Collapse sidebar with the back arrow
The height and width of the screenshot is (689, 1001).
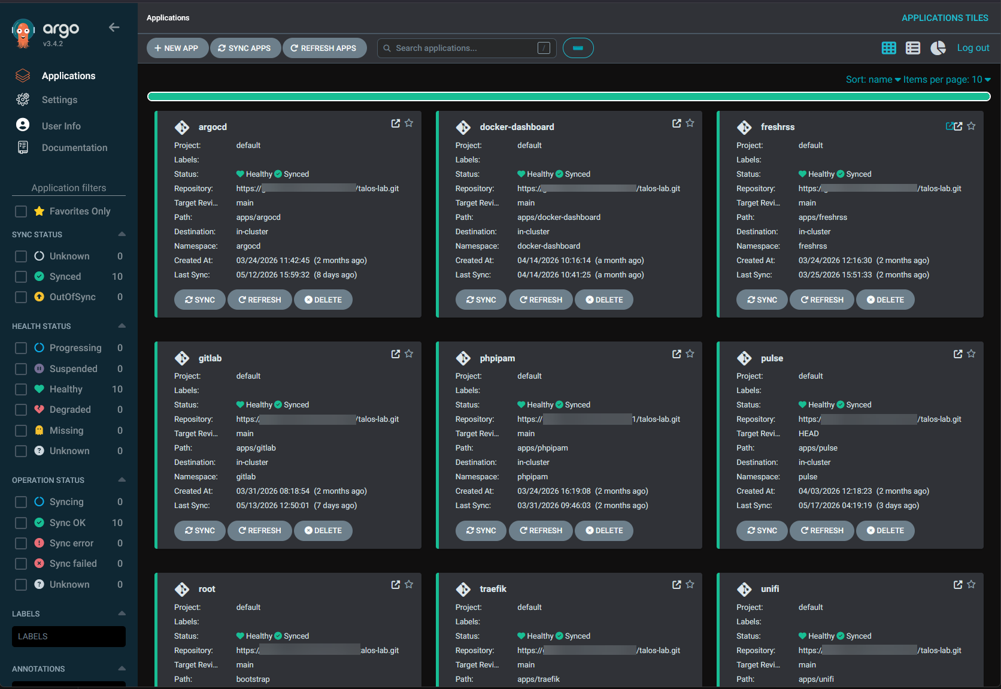(114, 27)
